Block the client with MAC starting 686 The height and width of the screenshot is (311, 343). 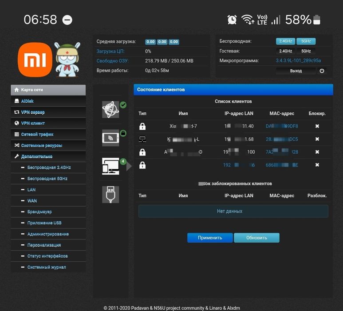click(317, 165)
